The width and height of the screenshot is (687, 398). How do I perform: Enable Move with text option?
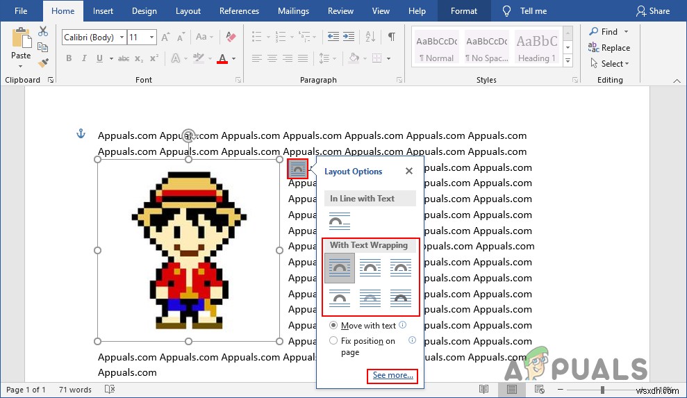(x=334, y=325)
